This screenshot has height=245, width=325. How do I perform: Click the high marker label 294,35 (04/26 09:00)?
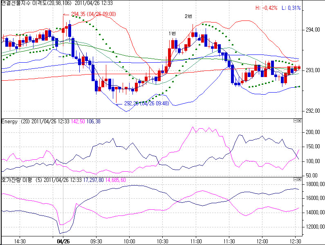coord(94,14)
